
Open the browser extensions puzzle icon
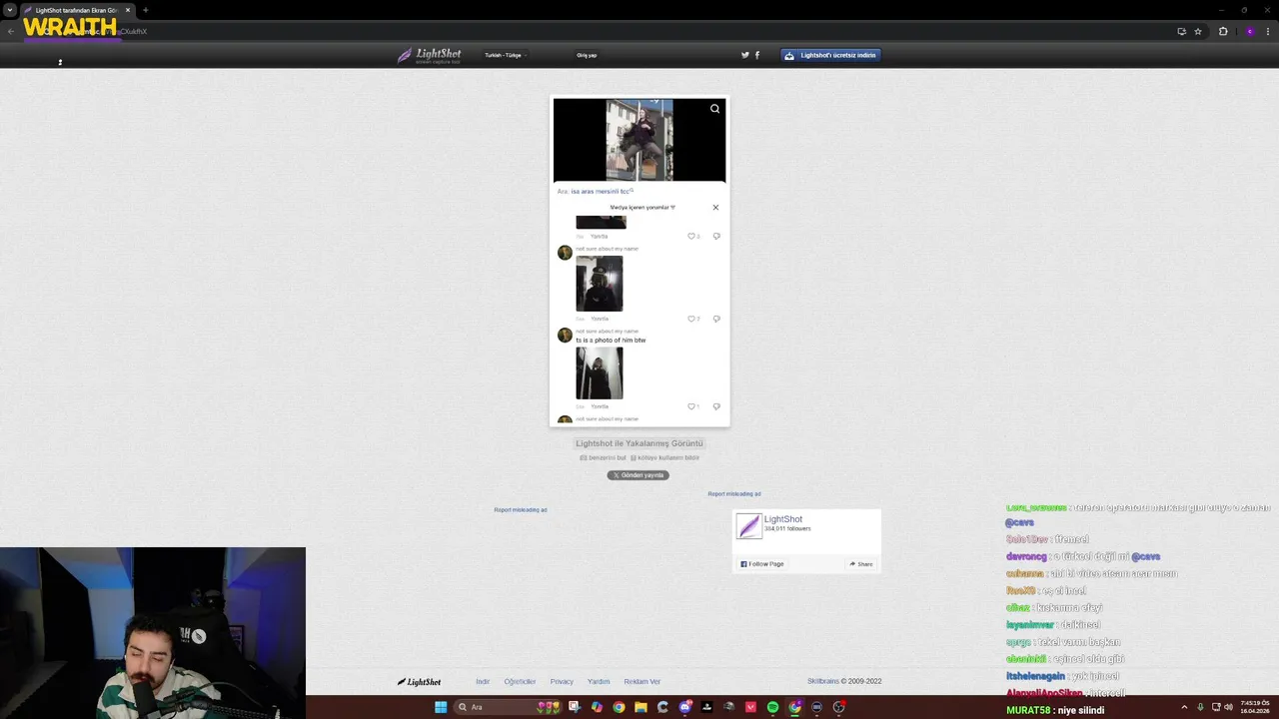click(1223, 31)
